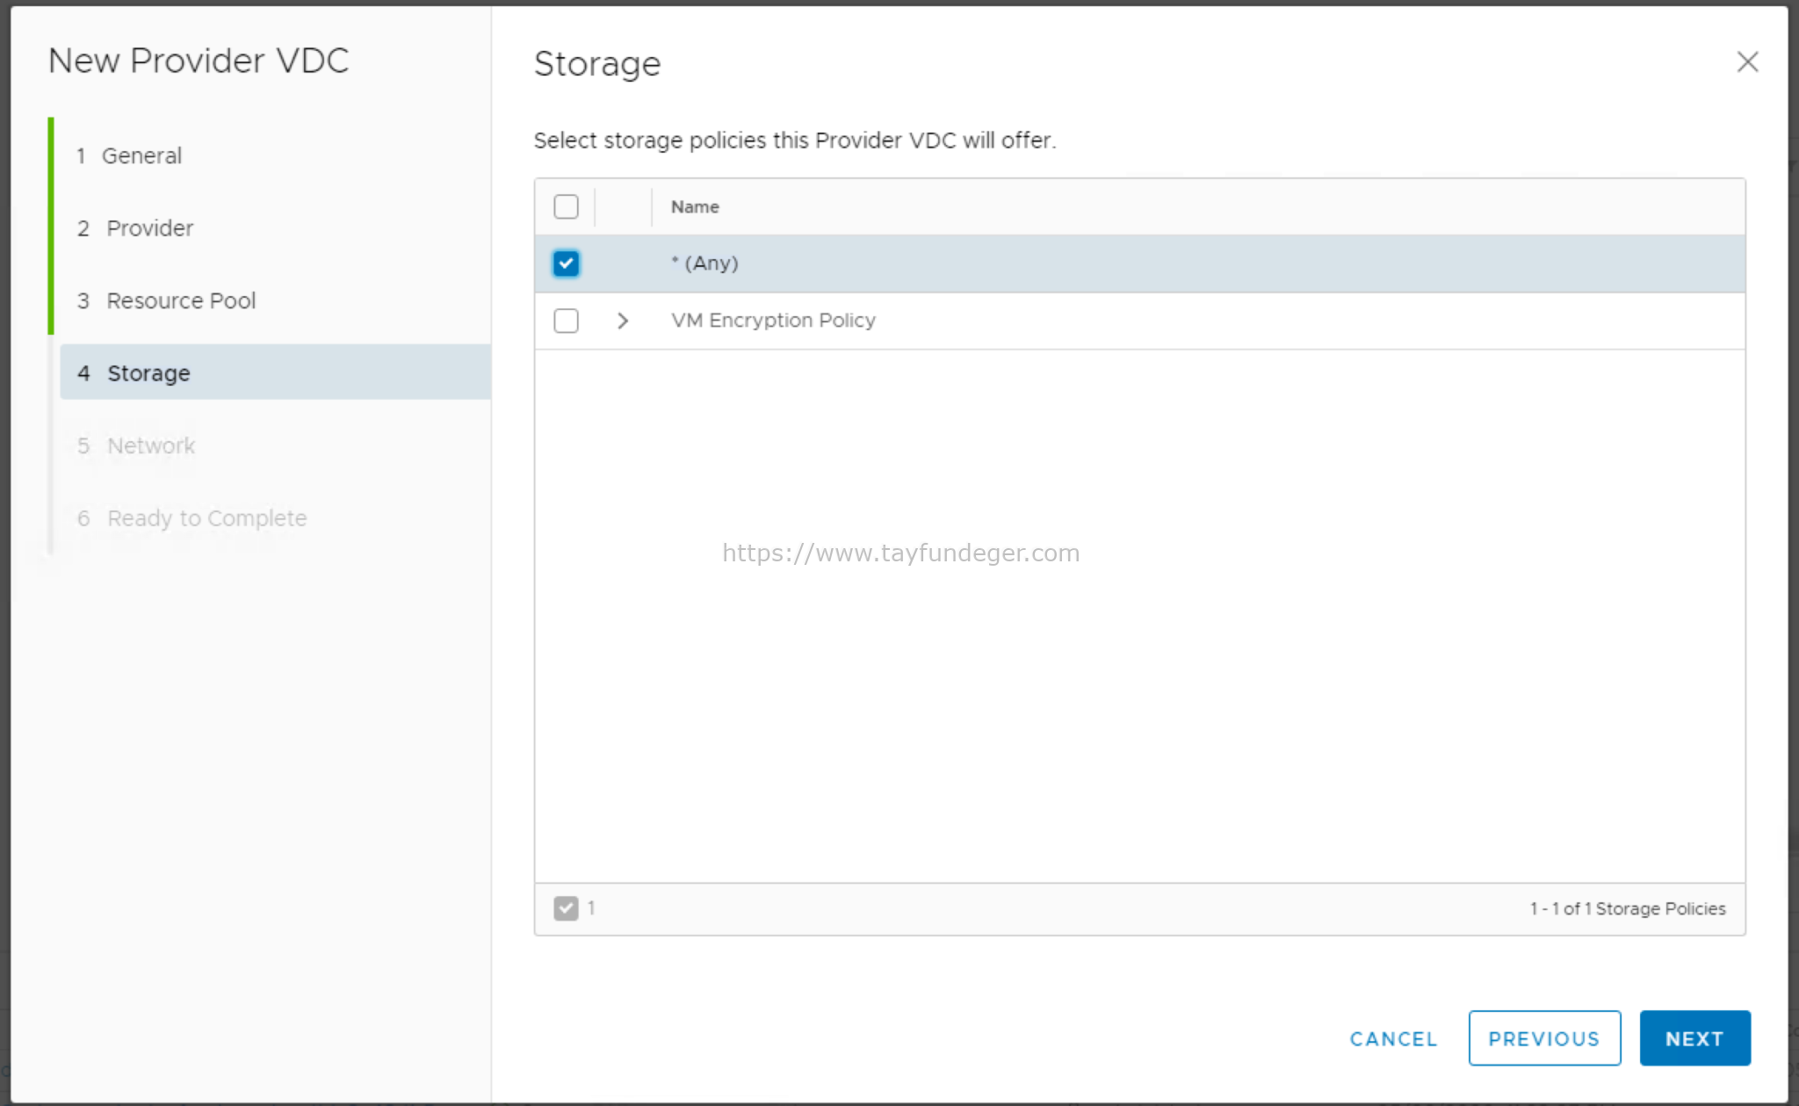This screenshot has height=1106, width=1799.
Task: Click the selected-count checkbox at the table footer
Action: pyautogui.click(x=567, y=908)
